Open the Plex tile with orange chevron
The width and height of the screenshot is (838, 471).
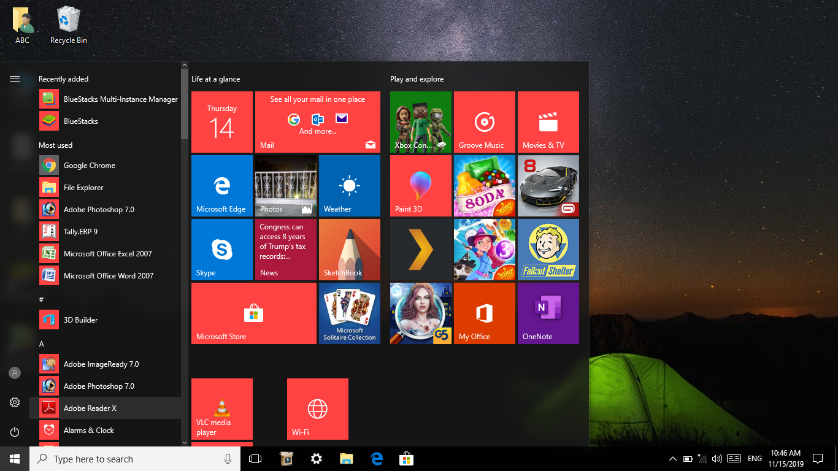pos(421,250)
